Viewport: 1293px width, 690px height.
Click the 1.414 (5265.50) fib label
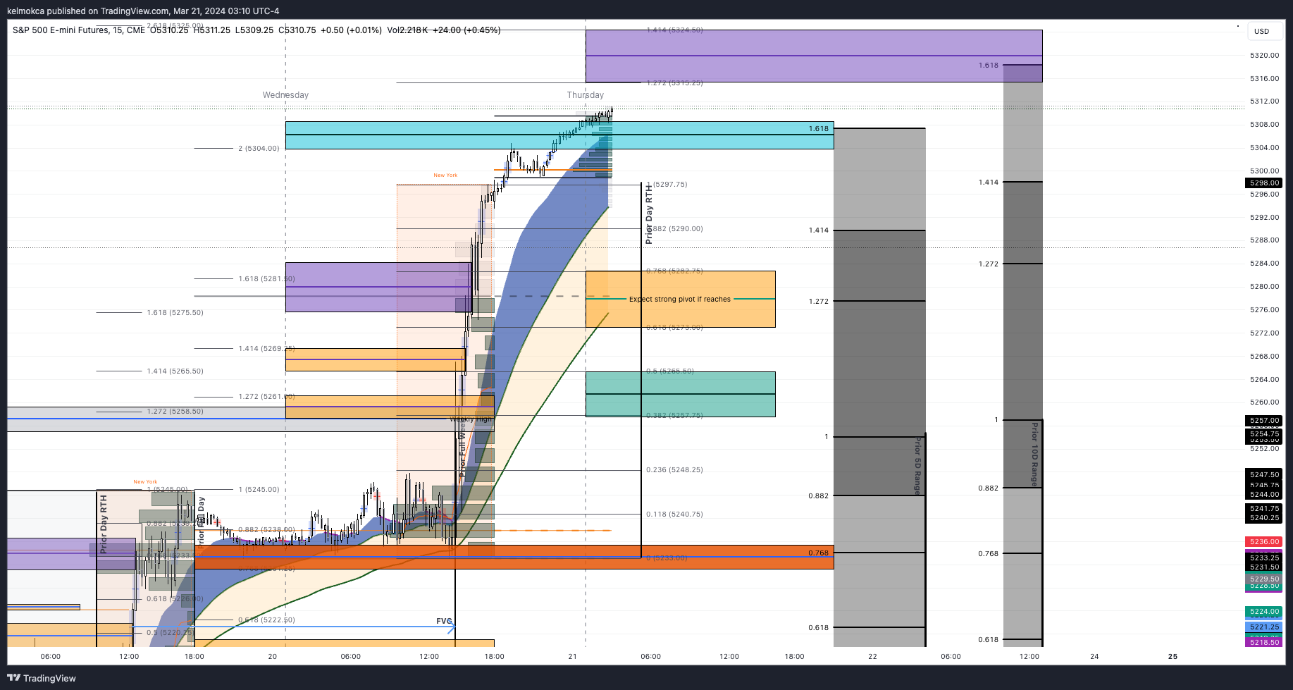point(175,371)
